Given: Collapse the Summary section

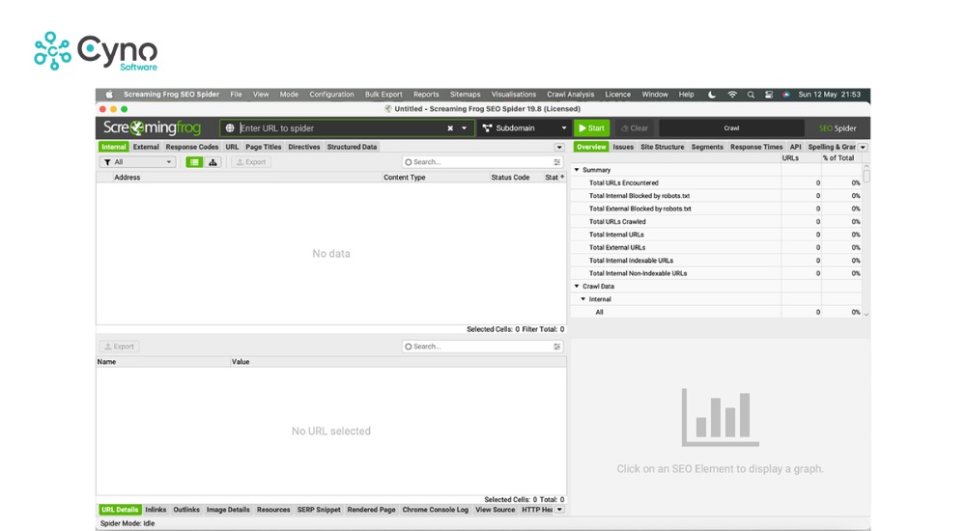Looking at the screenshot, I should click(578, 170).
